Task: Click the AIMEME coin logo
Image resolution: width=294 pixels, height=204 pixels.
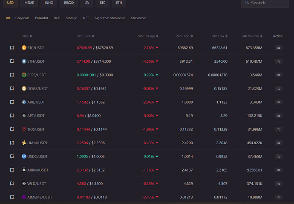Action: 24,197
